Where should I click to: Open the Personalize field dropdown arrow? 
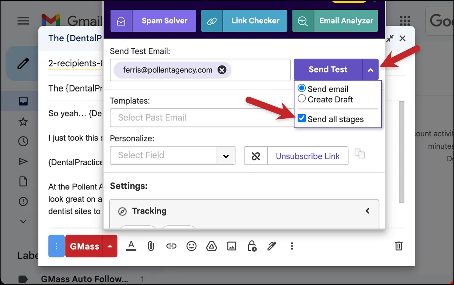[x=226, y=155]
